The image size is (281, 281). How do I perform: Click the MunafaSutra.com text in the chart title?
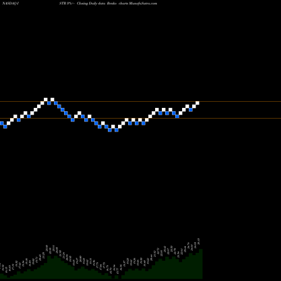tap(143, 3)
